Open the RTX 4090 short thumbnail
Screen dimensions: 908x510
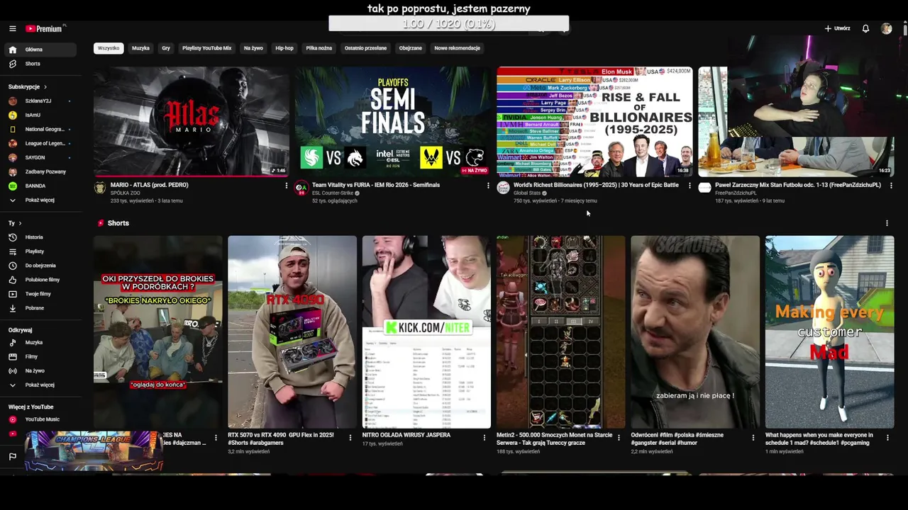[x=292, y=331]
